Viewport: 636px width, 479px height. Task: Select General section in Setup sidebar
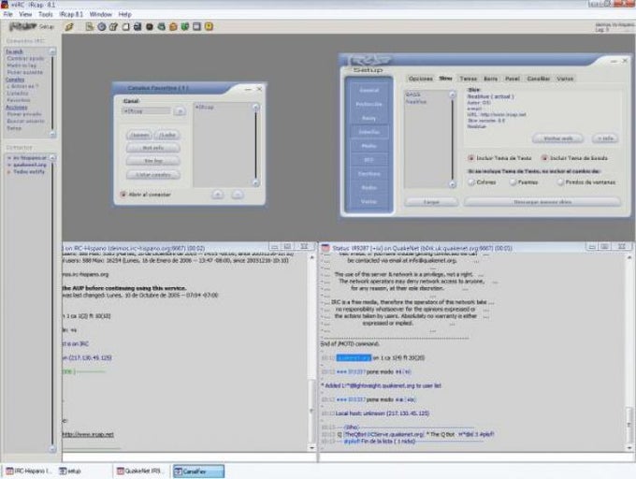tap(369, 90)
